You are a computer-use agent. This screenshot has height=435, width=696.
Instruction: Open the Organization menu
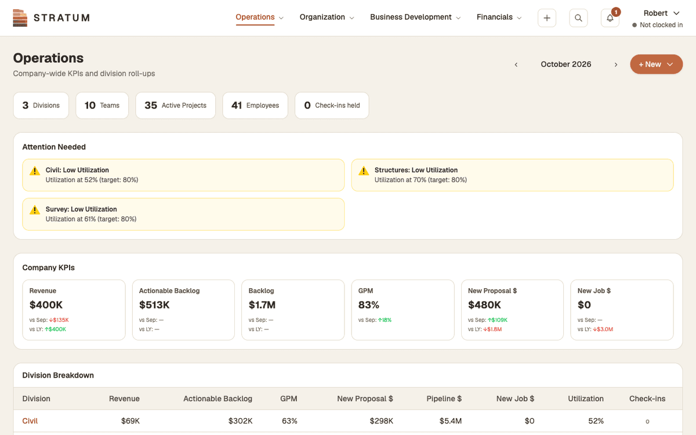[327, 17]
